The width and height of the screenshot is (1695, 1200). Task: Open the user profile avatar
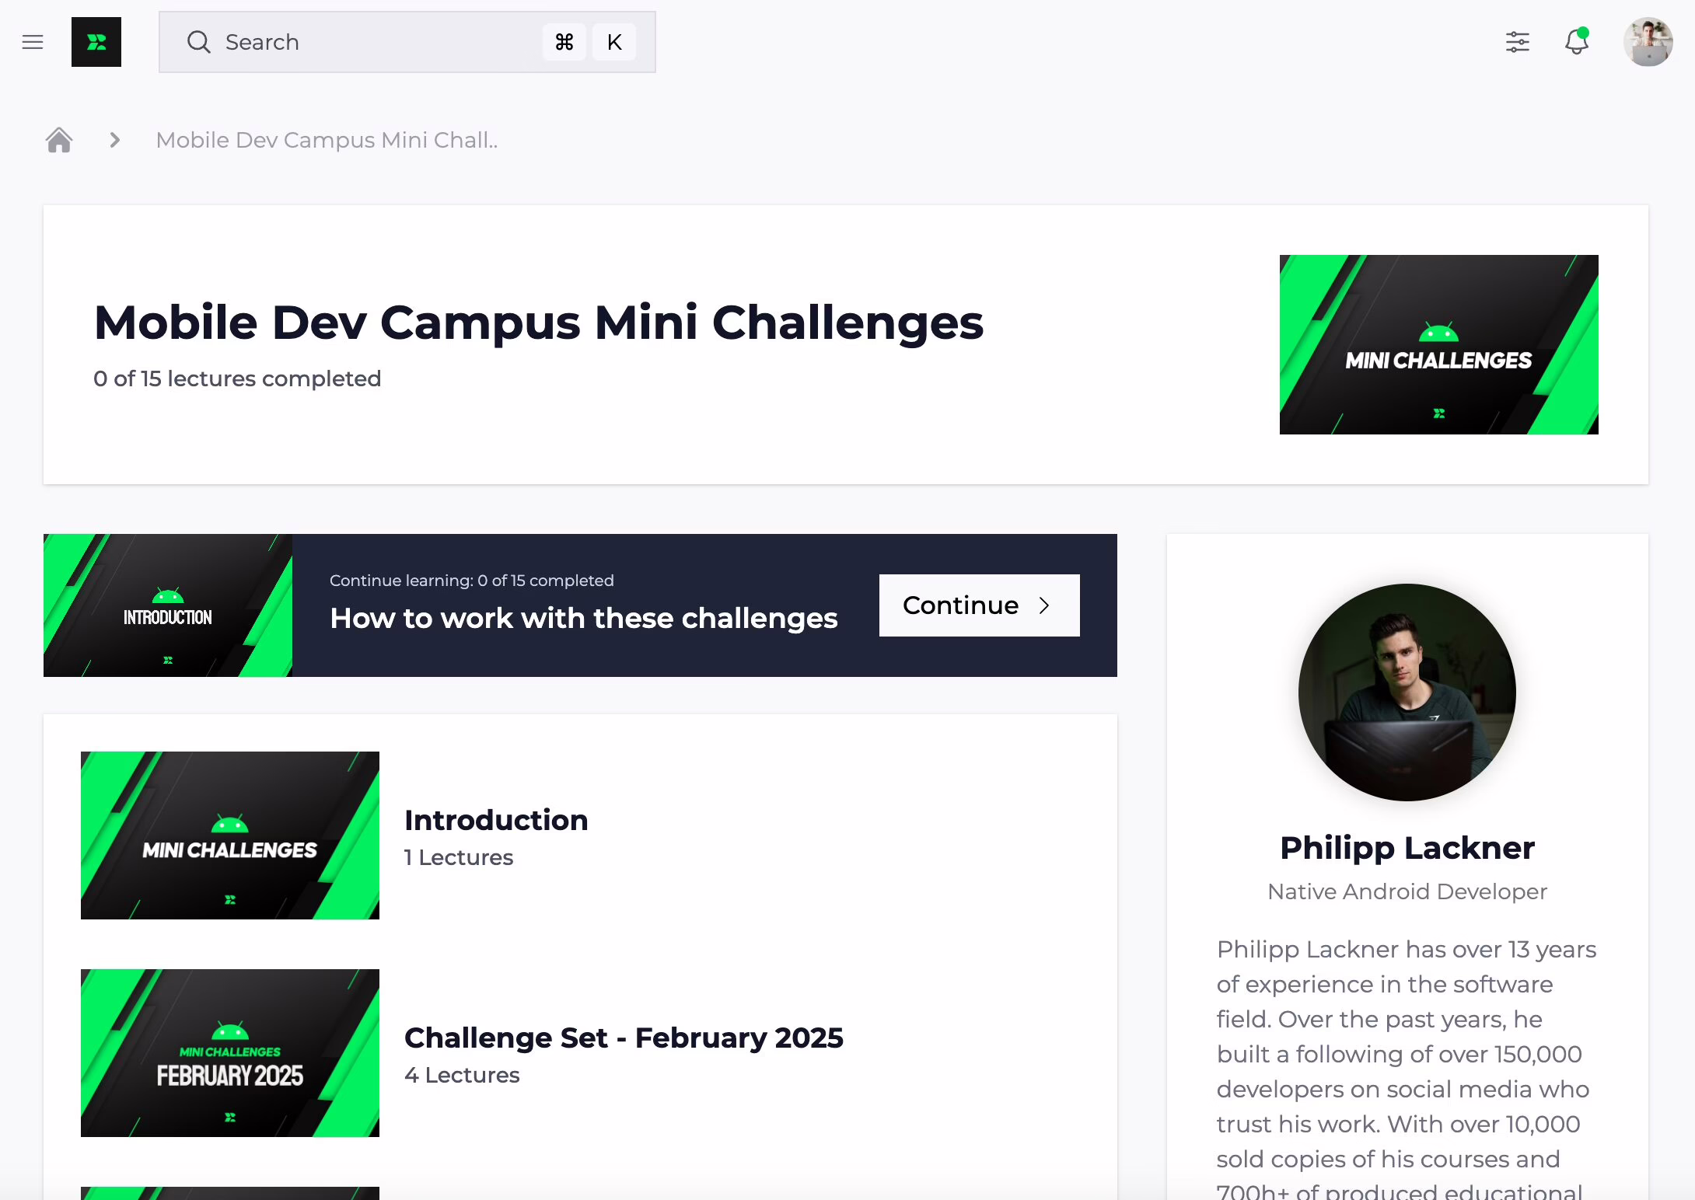click(x=1648, y=42)
